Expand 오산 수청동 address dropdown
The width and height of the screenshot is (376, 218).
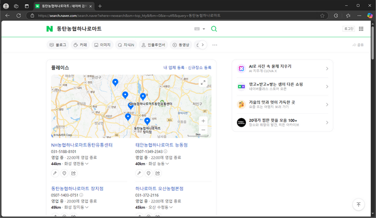171,207
